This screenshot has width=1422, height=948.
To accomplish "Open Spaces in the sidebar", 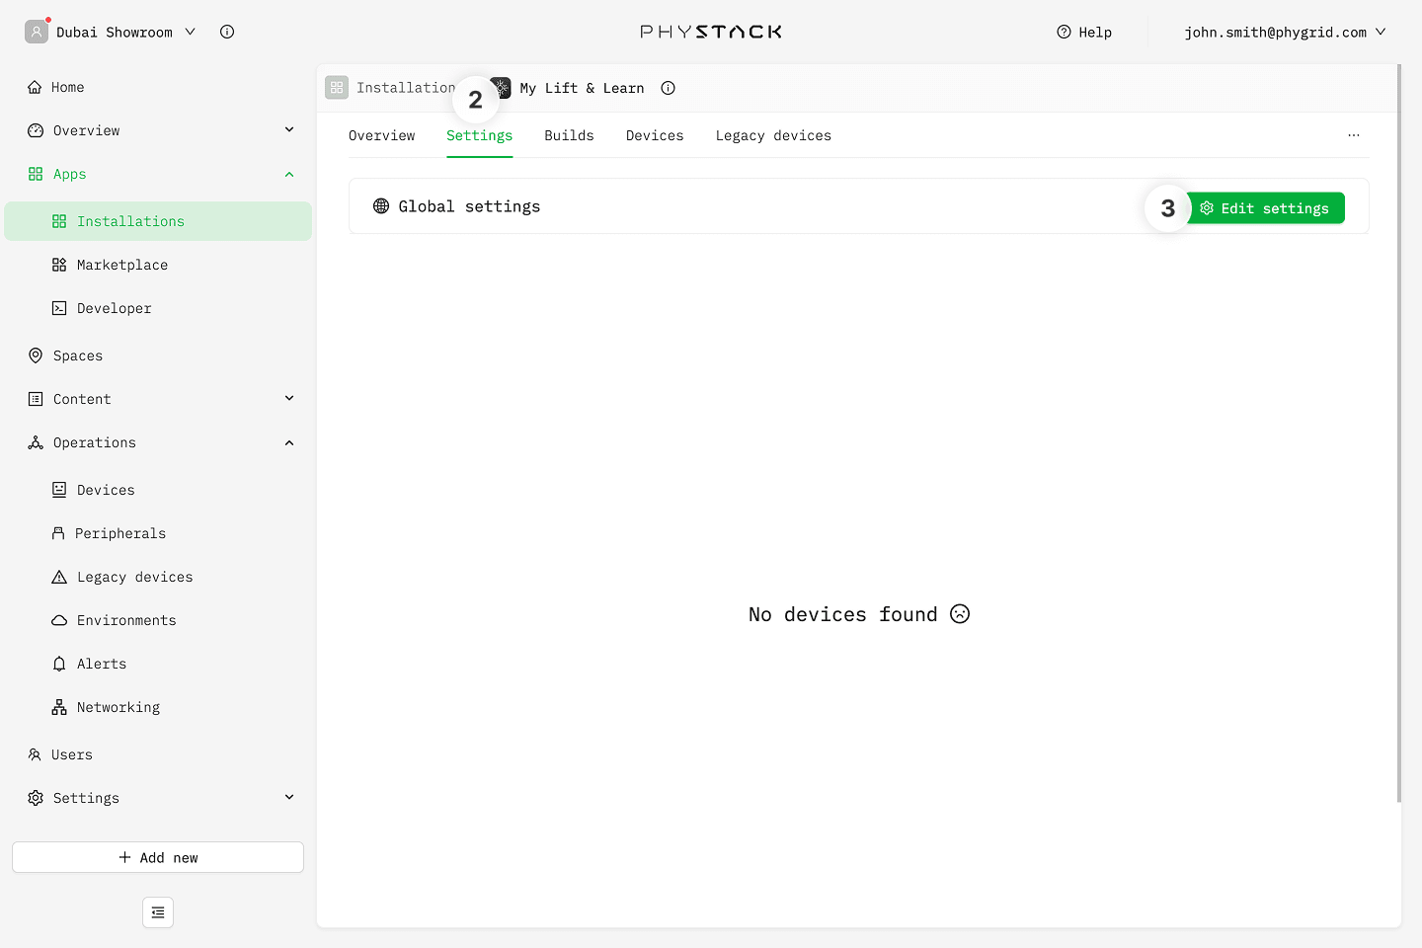I will 158,355.
